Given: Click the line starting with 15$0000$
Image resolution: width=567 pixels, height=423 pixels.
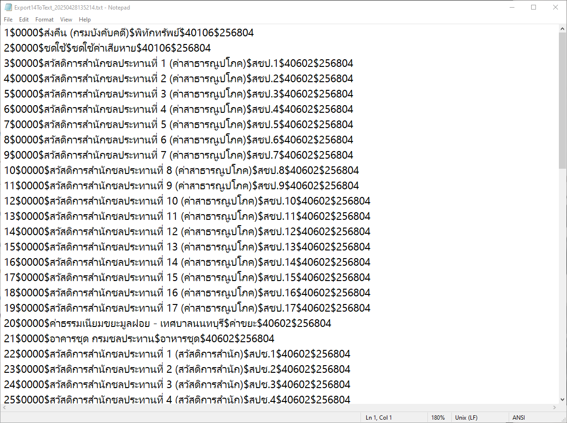Looking at the screenshot, I should coord(187,247).
